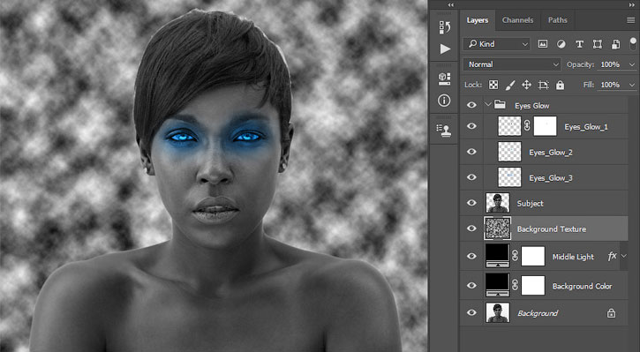
Task: Select the Eyes Glow group name
Action: click(x=531, y=106)
